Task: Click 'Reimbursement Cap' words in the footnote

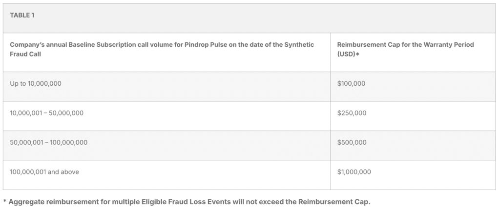Action: click(339, 201)
